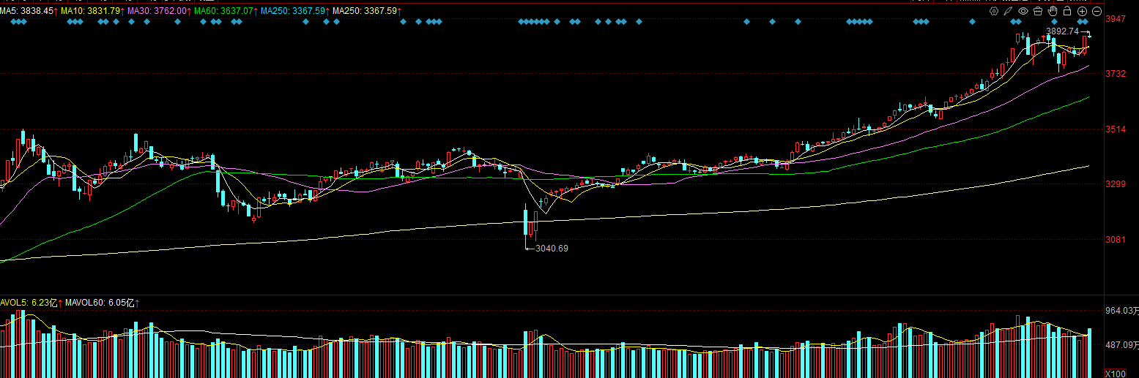Select the rightmost volume bar
This screenshot has width=1139, height=378.
pos(1090,353)
